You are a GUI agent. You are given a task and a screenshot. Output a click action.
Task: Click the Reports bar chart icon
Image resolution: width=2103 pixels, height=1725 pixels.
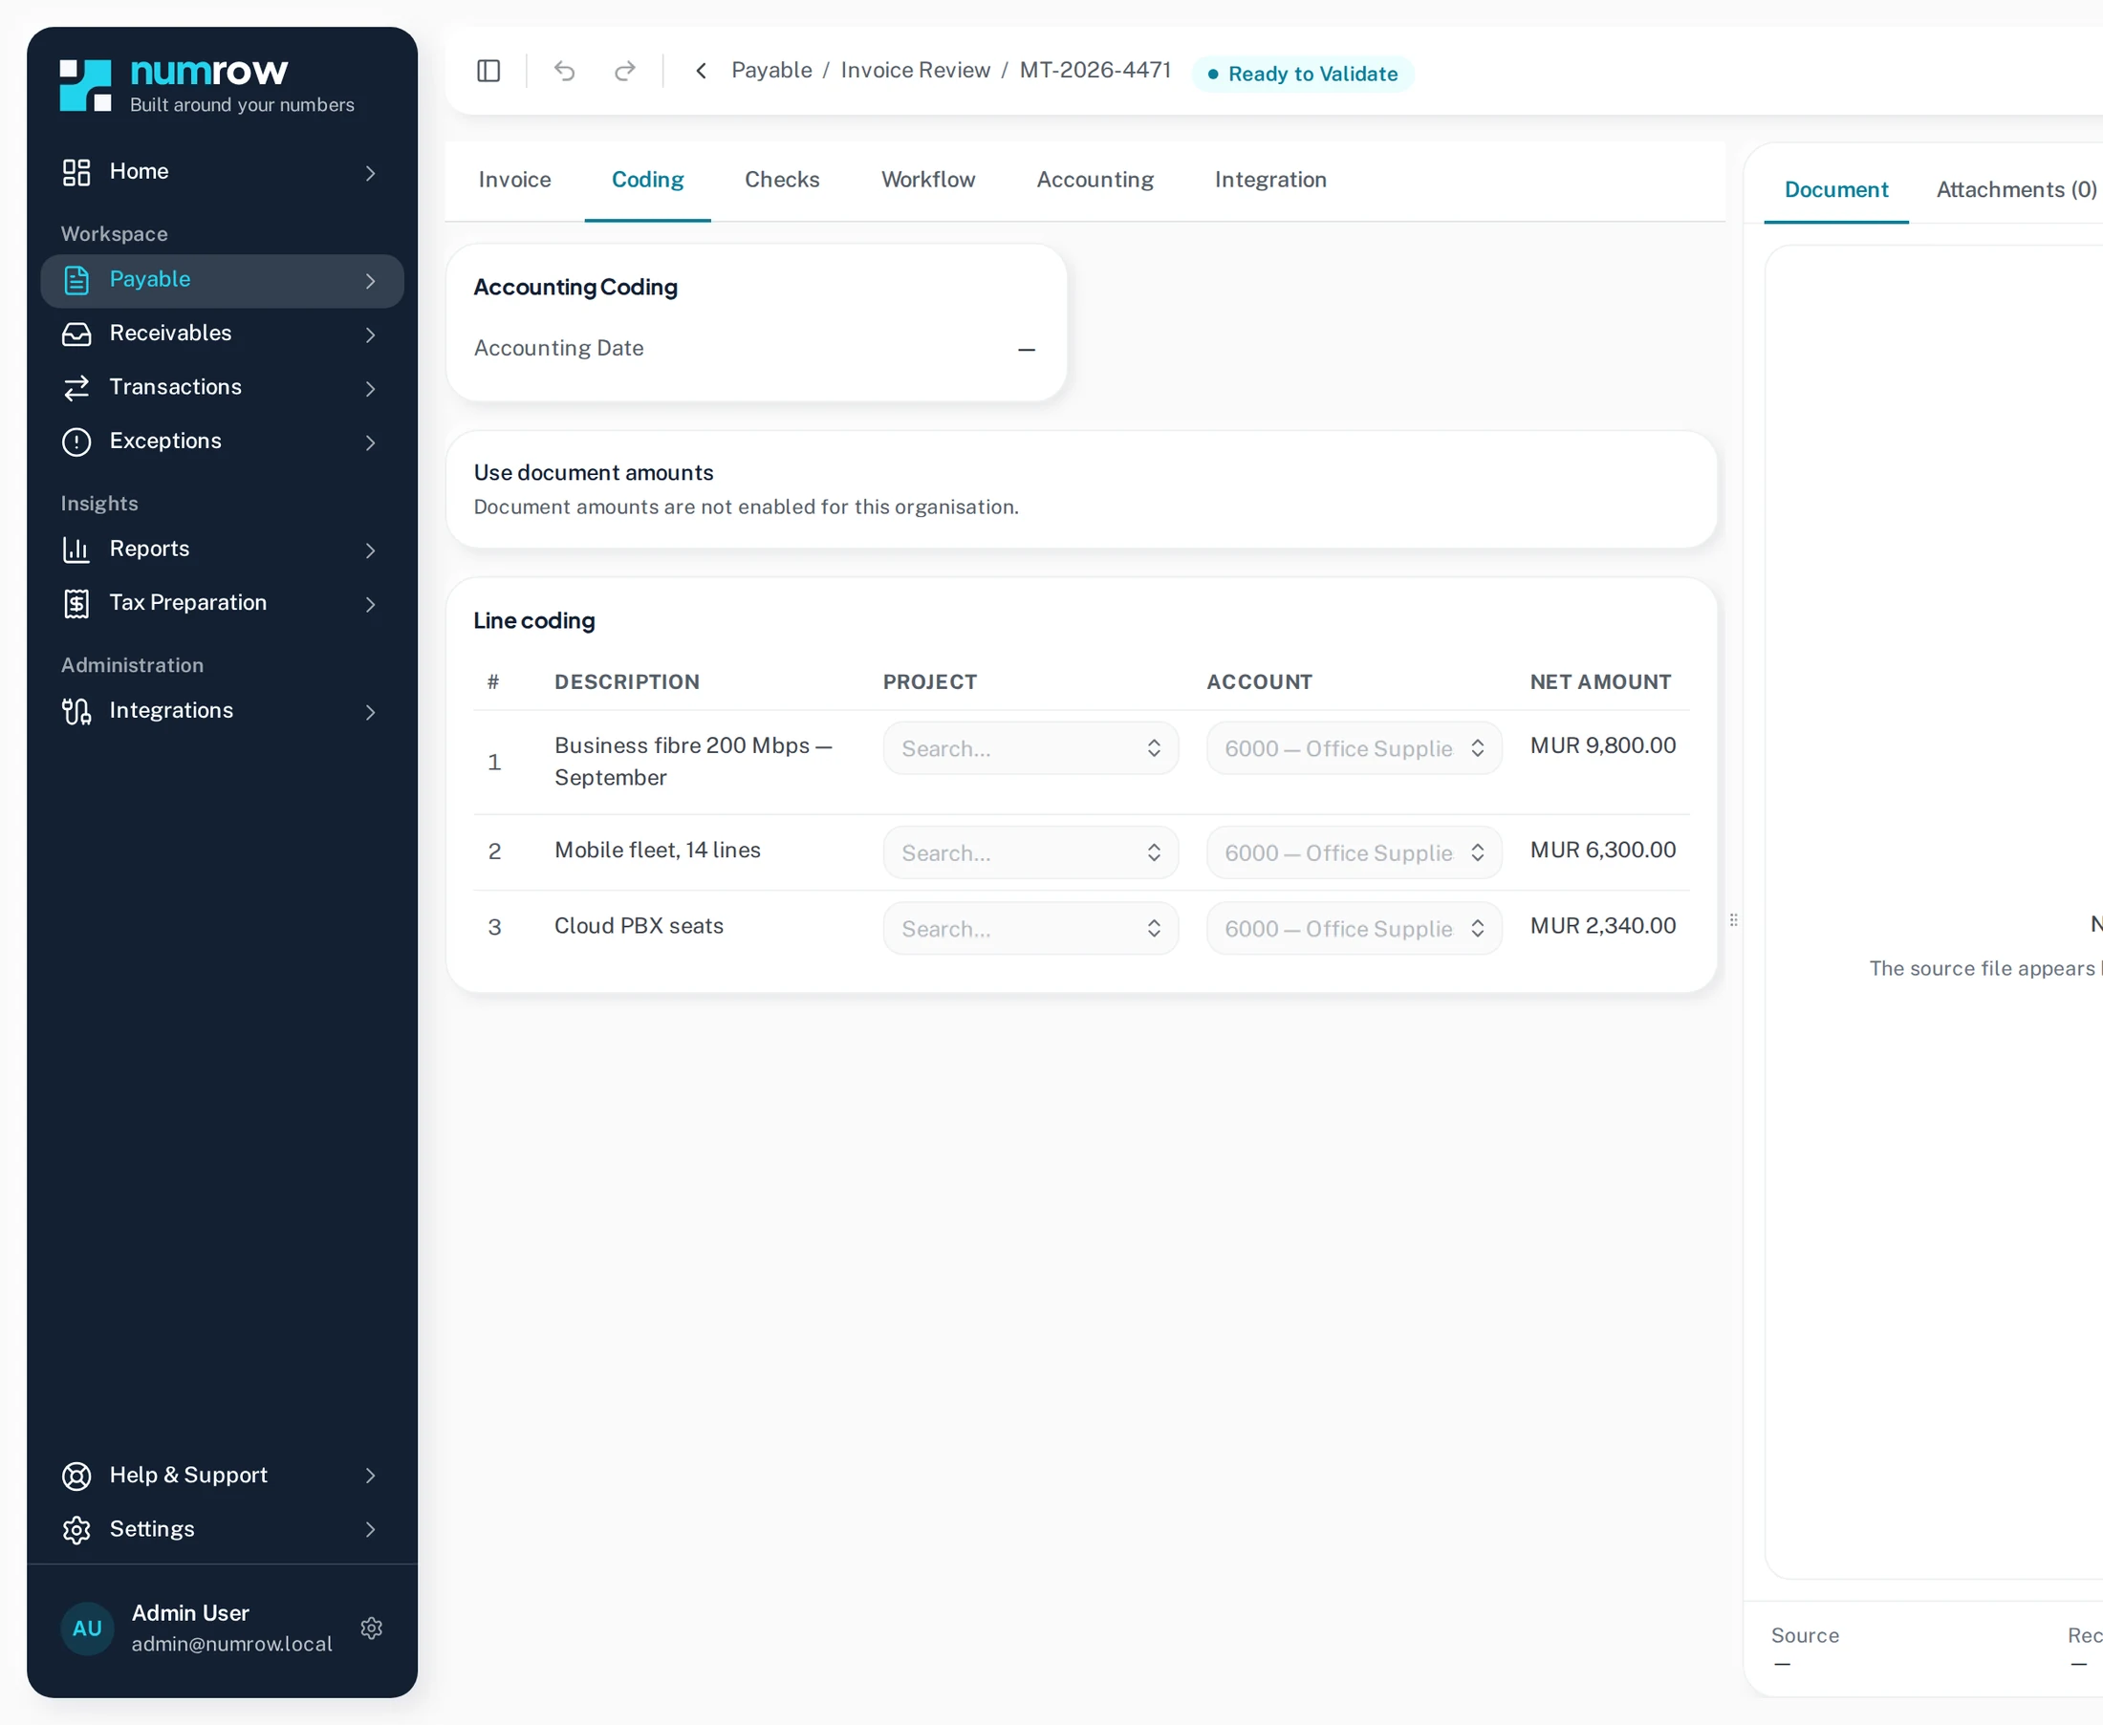76,550
